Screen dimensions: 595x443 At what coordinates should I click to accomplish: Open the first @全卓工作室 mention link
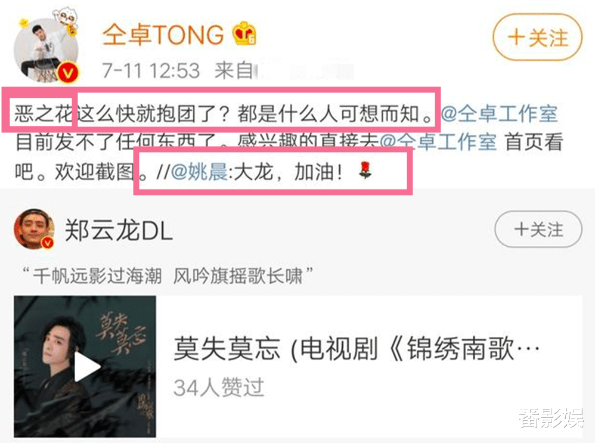[x=499, y=113]
